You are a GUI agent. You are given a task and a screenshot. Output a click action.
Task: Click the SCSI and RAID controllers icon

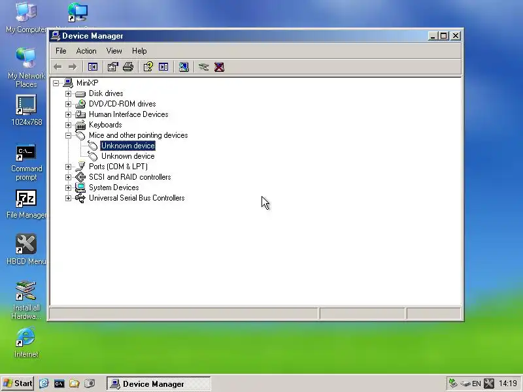point(80,177)
